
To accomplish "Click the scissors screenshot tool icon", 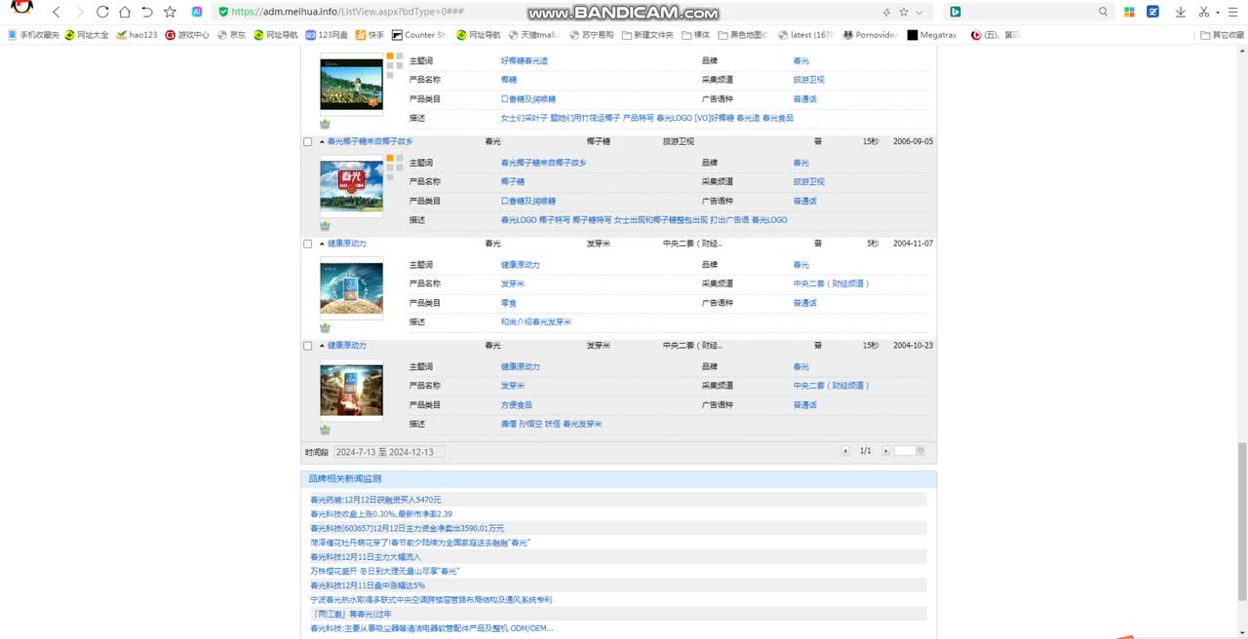I will click(x=1204, y=12).
